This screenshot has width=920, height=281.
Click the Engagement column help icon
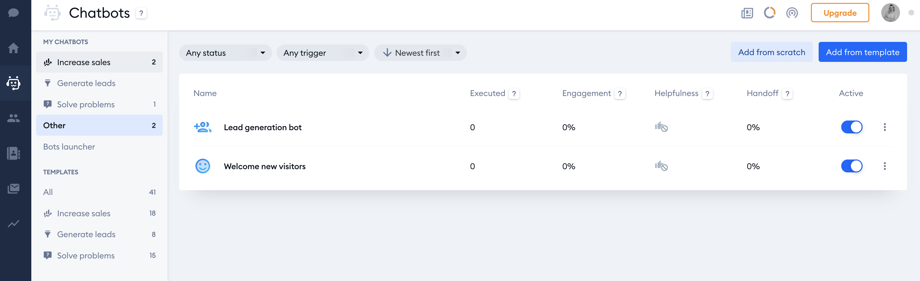(x=620, y=94)
